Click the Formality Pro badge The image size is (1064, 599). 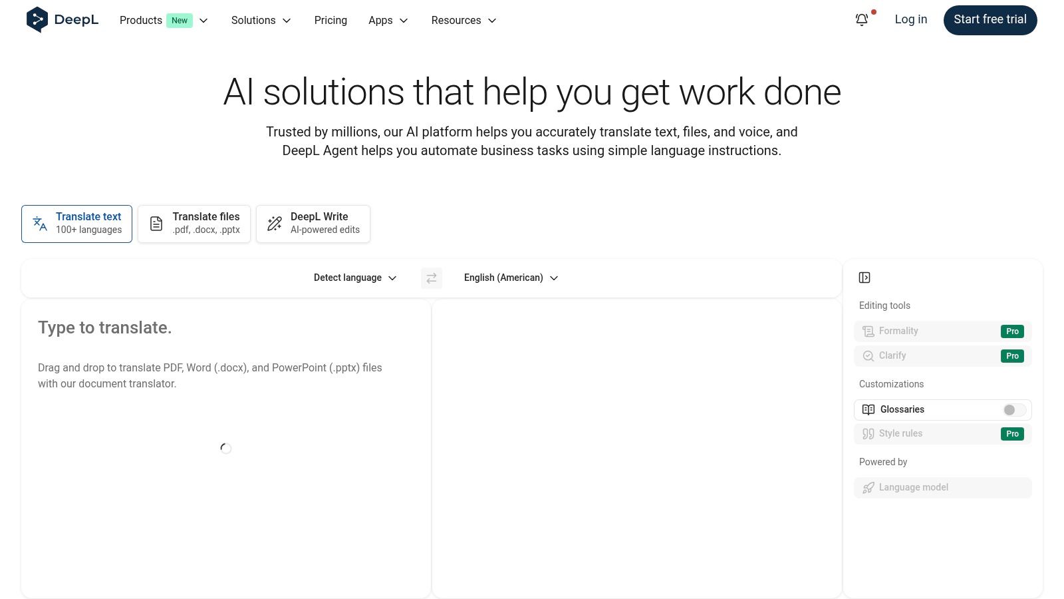coord(1012,331)
